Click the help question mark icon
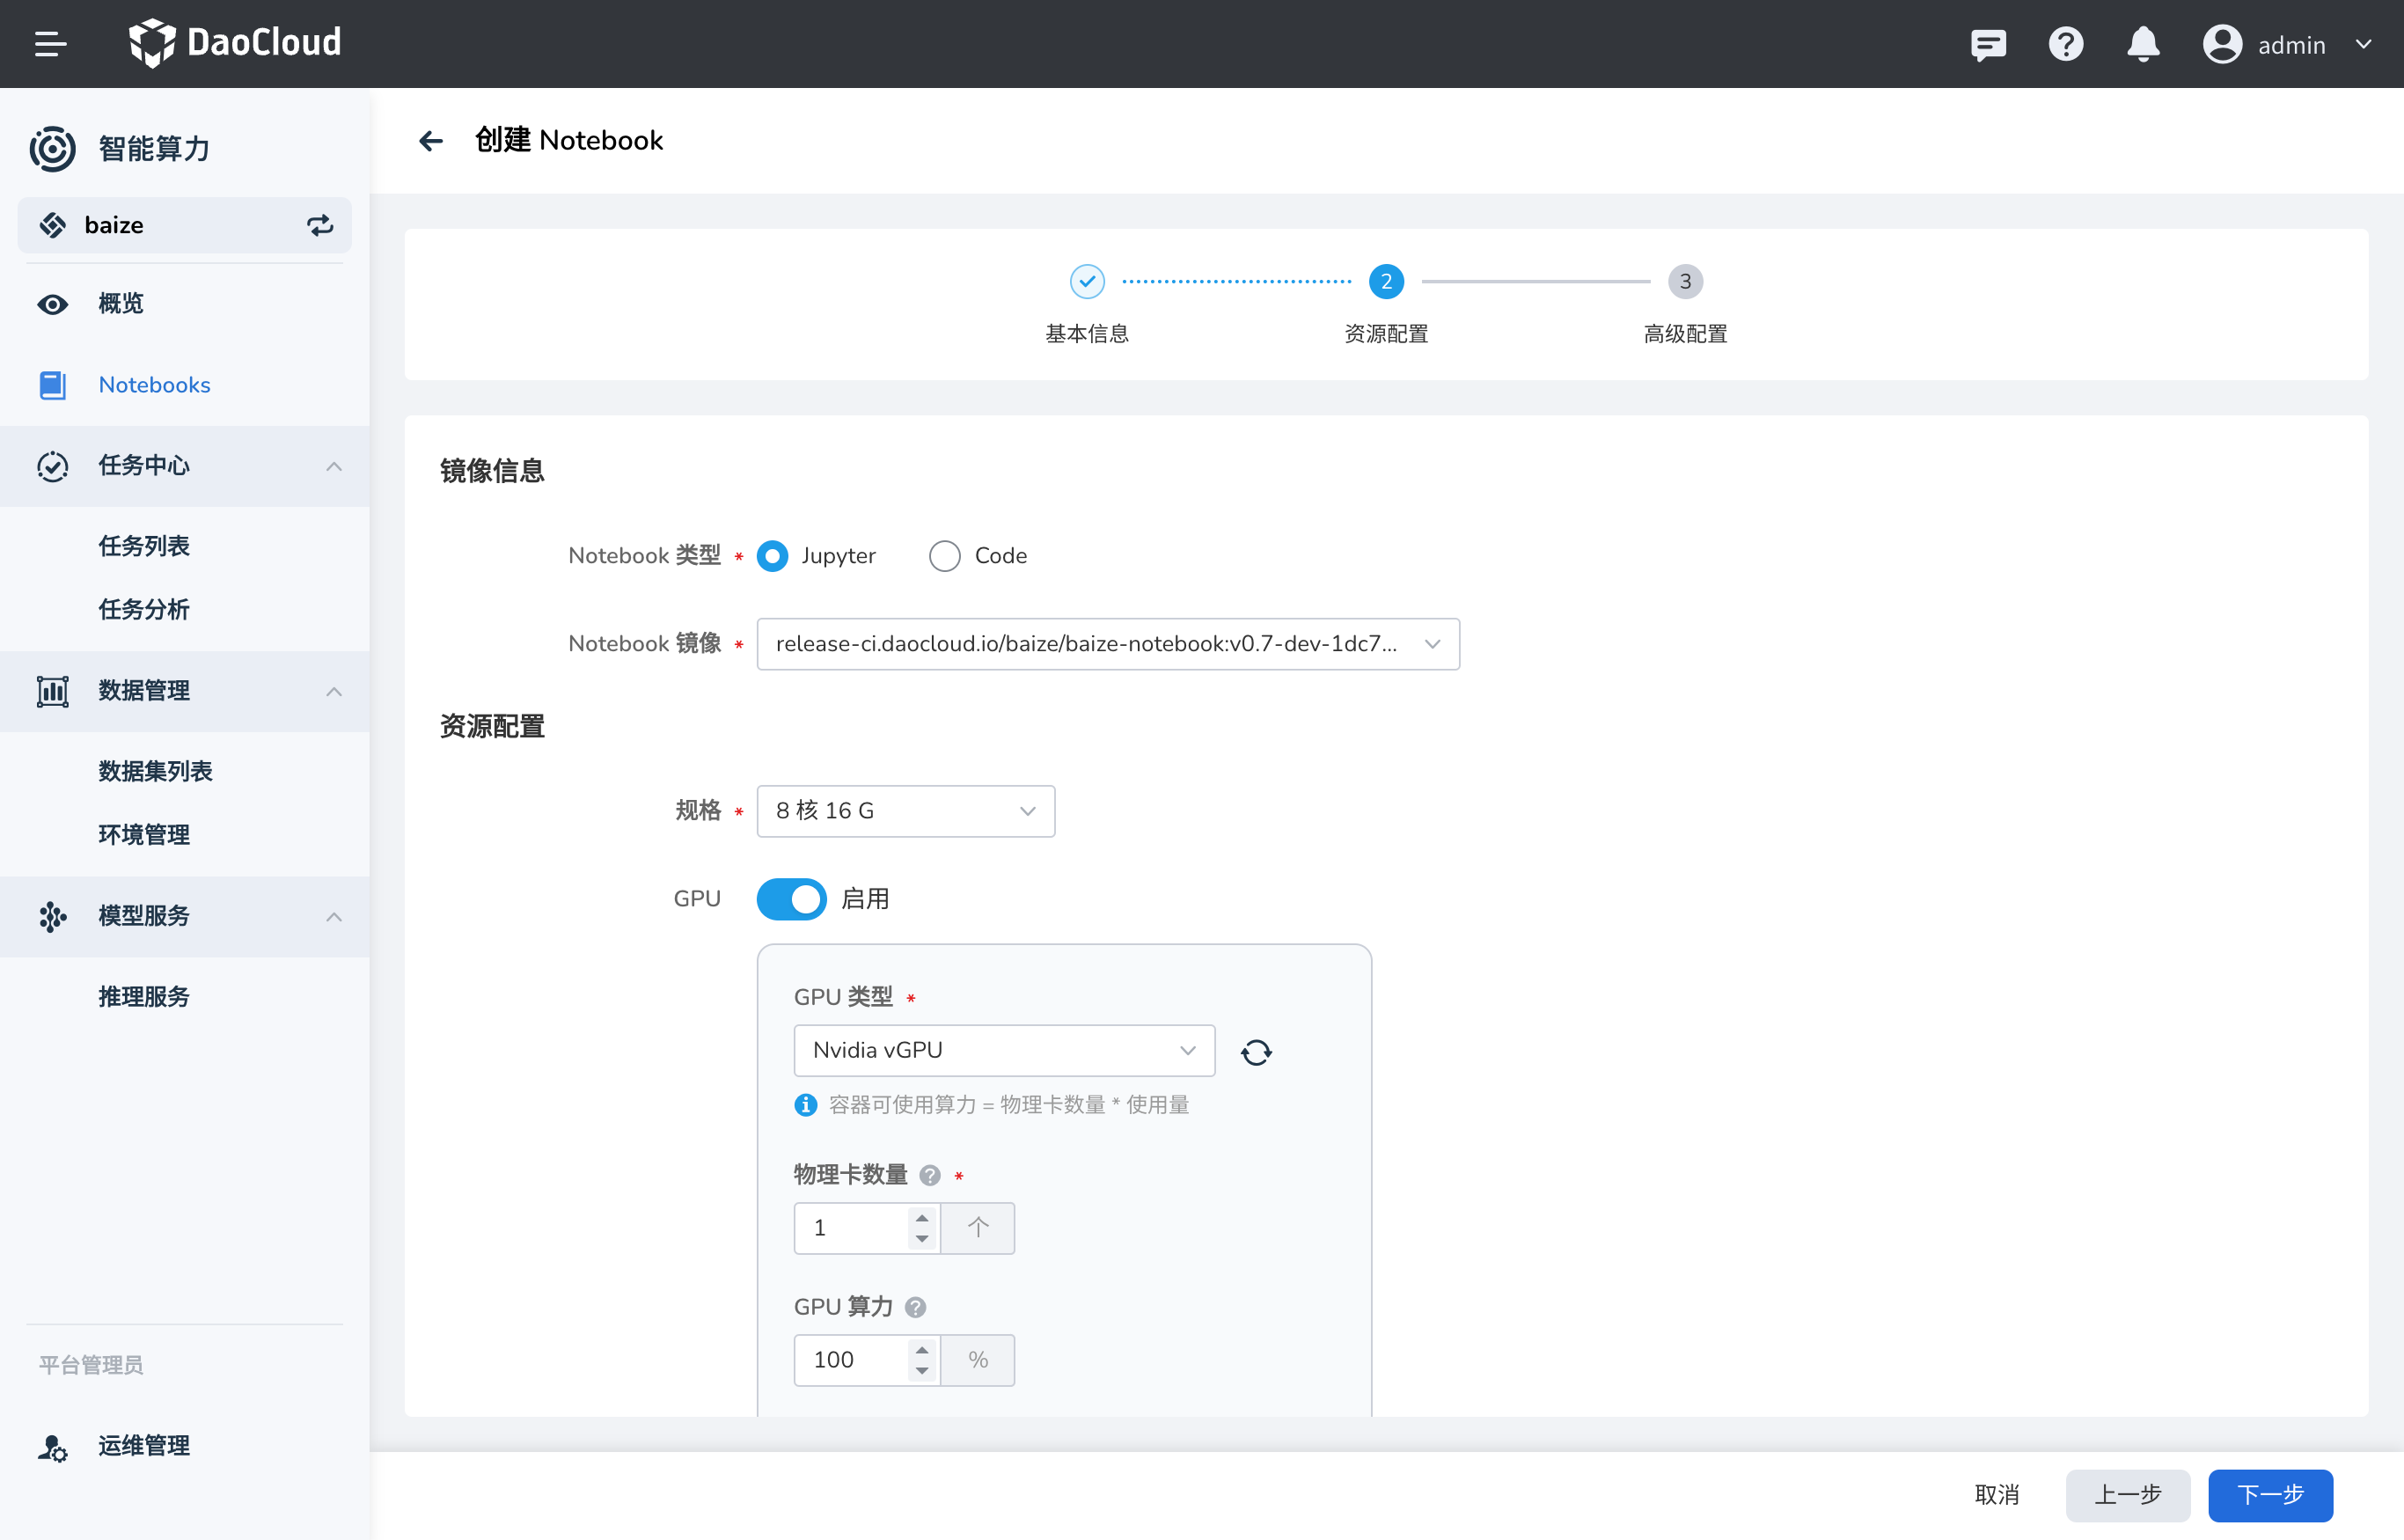 (x=2065, y=44)
